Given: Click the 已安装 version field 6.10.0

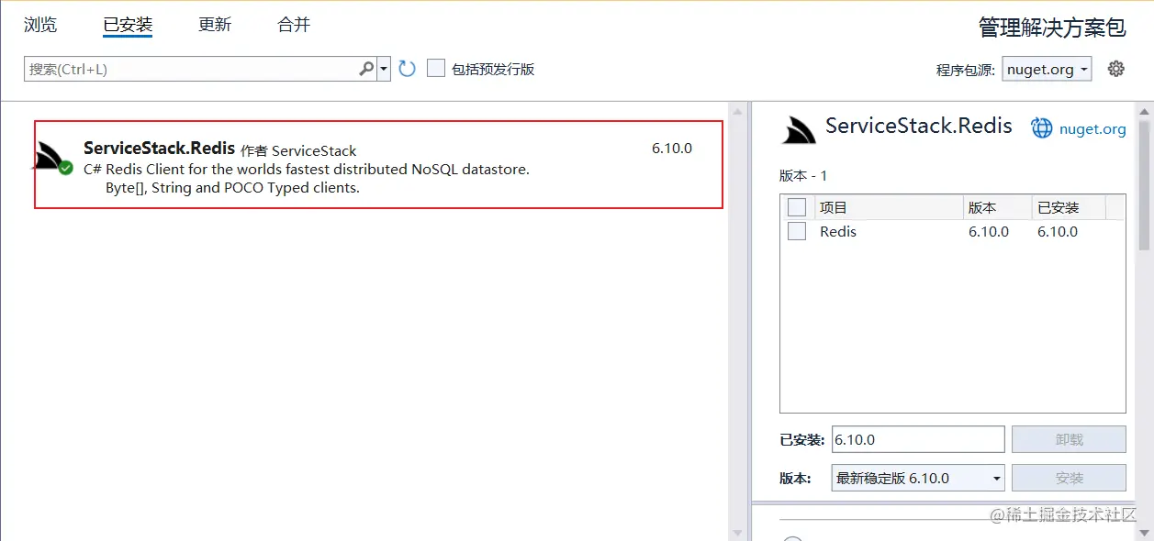Looking at the screenshot, I should (x=918, y=439).
